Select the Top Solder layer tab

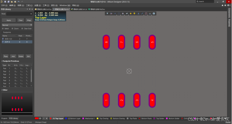click(159, 118)
